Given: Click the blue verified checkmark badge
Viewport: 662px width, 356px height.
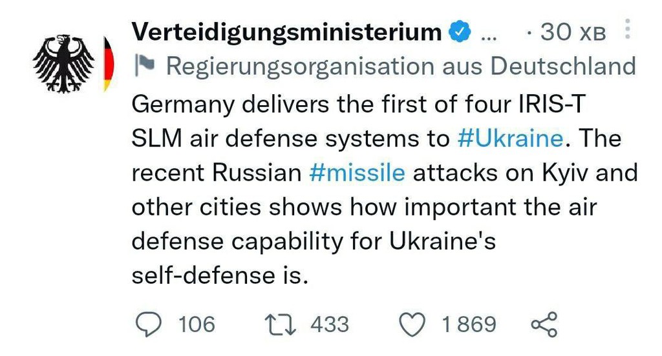Looking at the screenshot, I should [x=460, y=31].
